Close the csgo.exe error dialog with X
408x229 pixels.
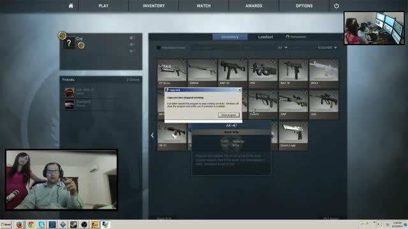click(240, 90)
